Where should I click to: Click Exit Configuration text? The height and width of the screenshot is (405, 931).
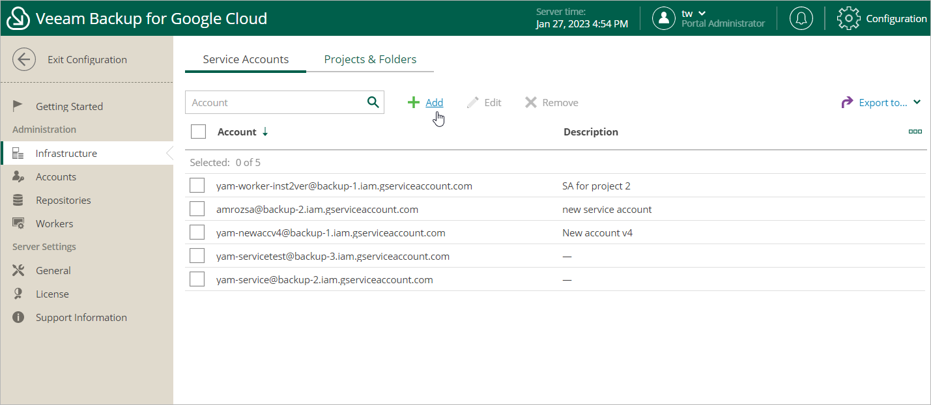pyautogui.click(x=87, y=59)
